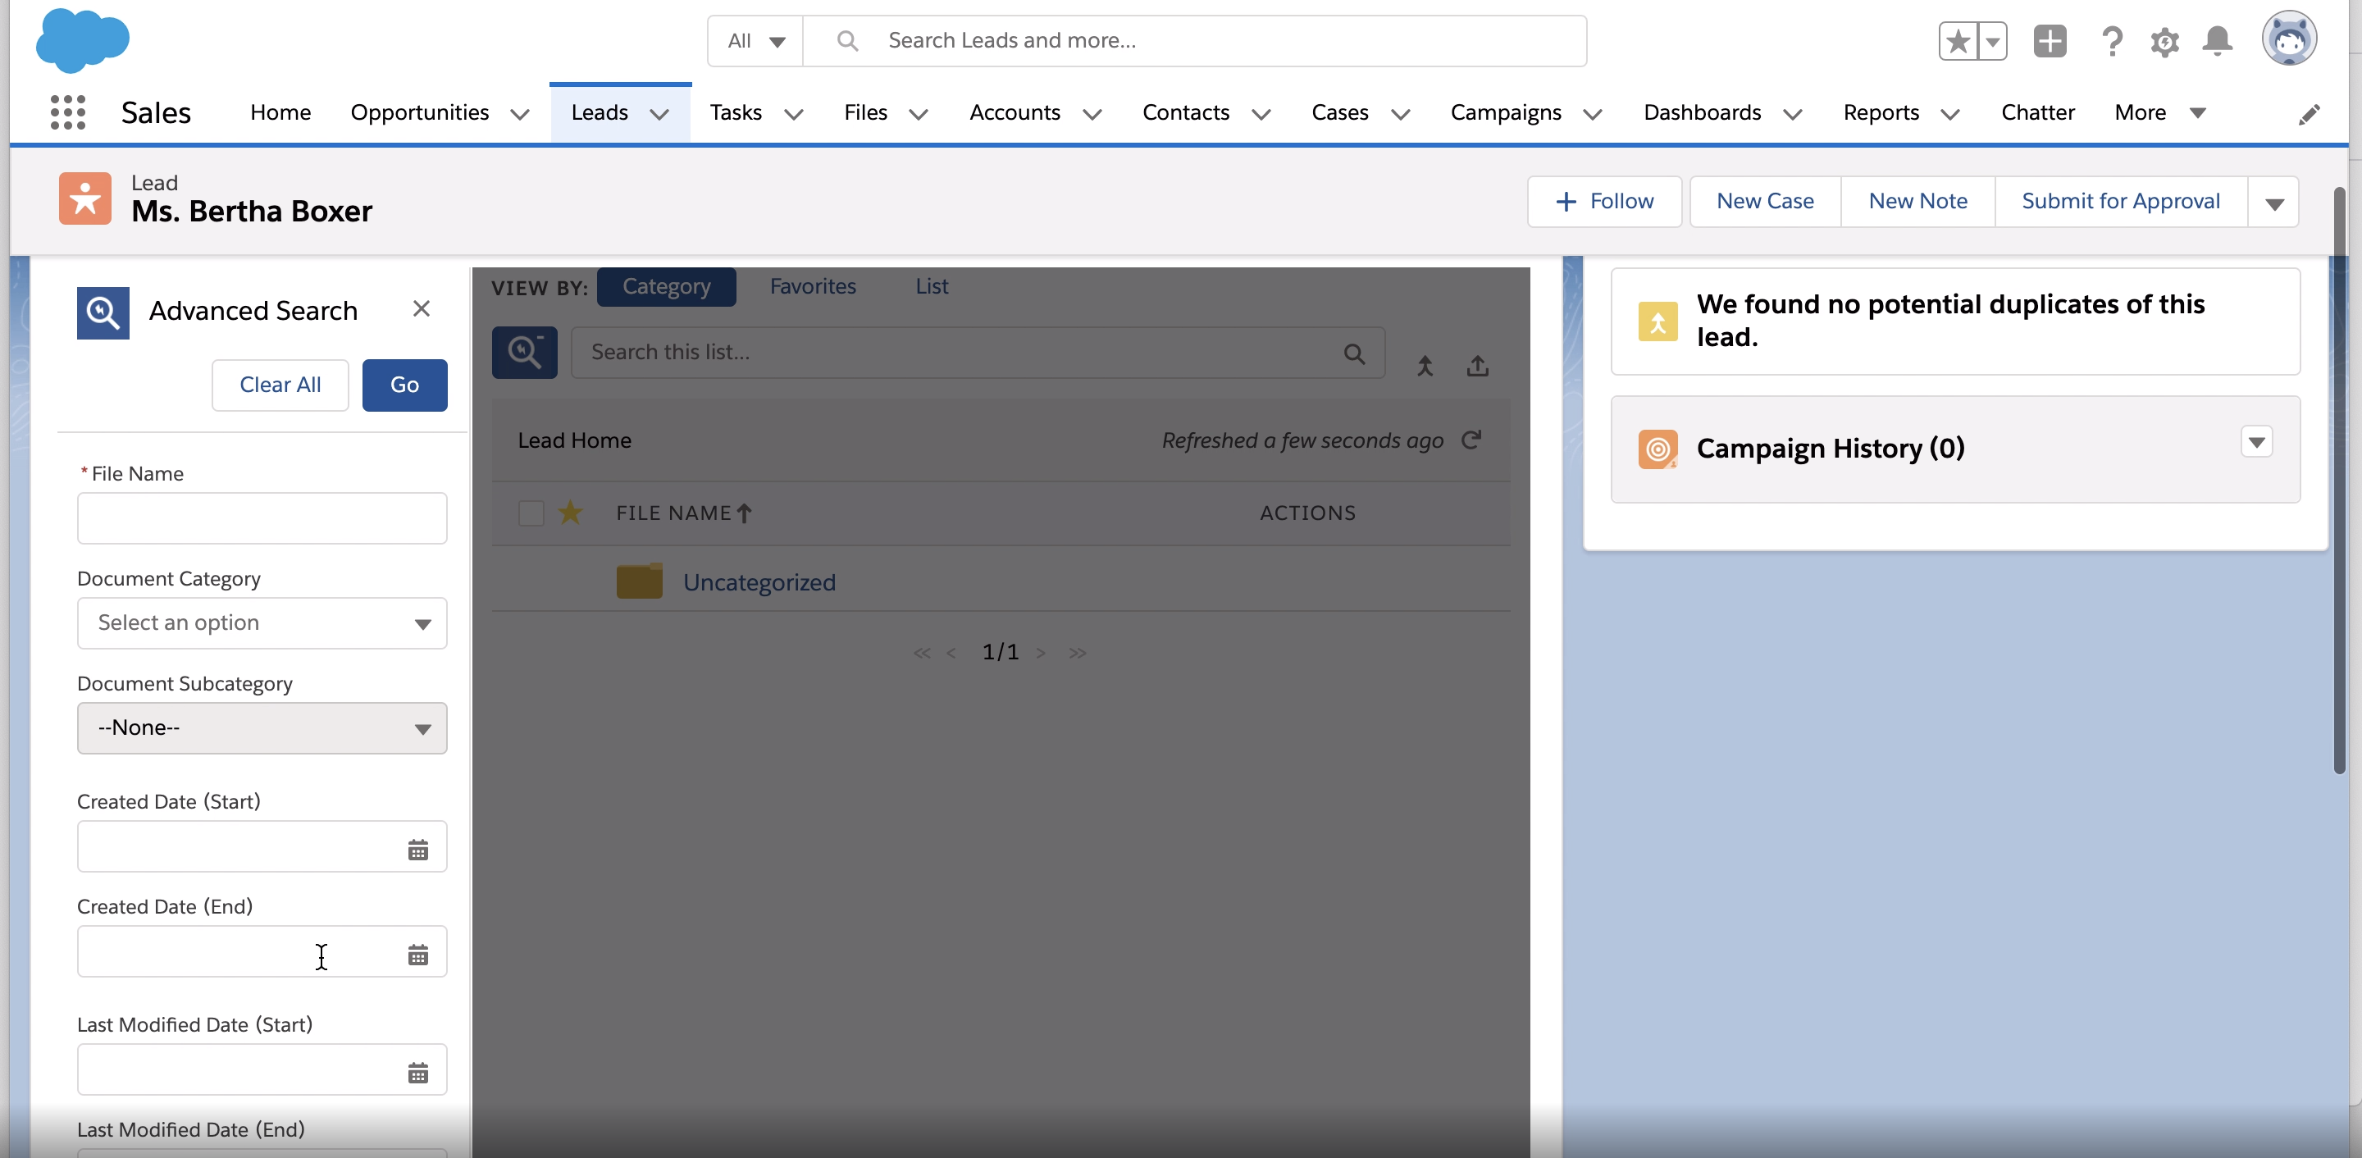Click the Clear All button
Screen dimensions: 2362x1158
click(x=280, y=384)
